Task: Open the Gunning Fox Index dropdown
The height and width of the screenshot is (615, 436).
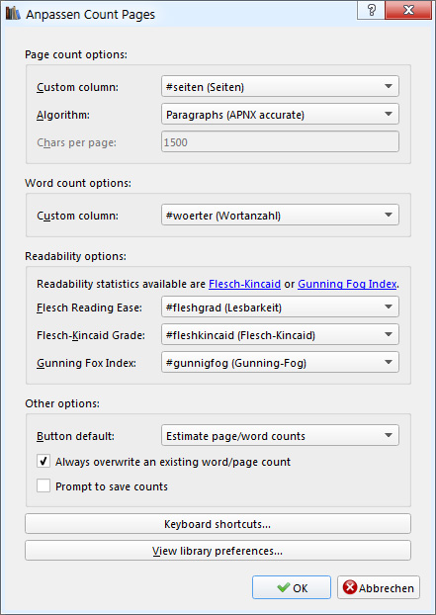Action: [280, 363]
